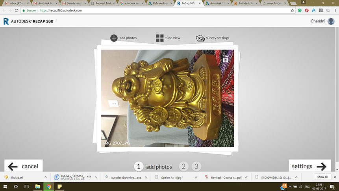
Task: Proceed to settings with arrow button
Action: (309, 166)
